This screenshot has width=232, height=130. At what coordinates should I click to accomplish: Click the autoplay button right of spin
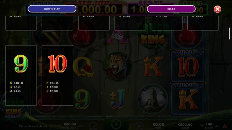click(x=139, y=125)
